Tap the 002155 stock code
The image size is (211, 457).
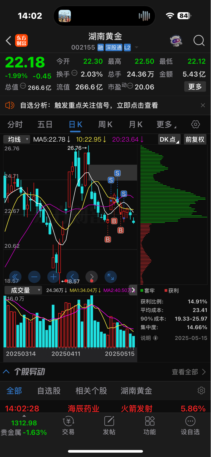click(x=83, y=47)
